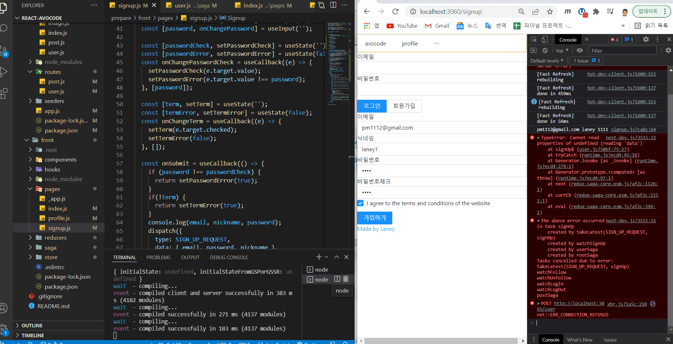The width and height of the screenshot is (673, 344).
Task: Share this page icon in address bar
Action: point(535,12)
